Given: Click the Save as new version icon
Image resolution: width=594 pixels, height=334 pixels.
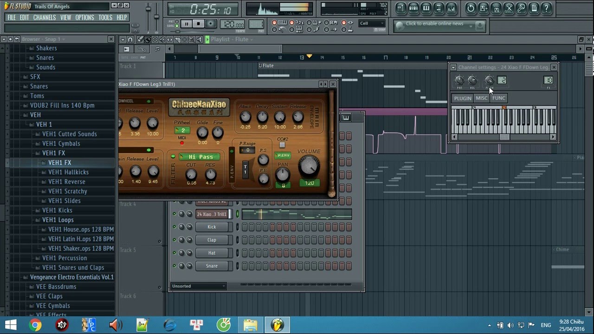Looking at the screenshot, I should (484, 8).
